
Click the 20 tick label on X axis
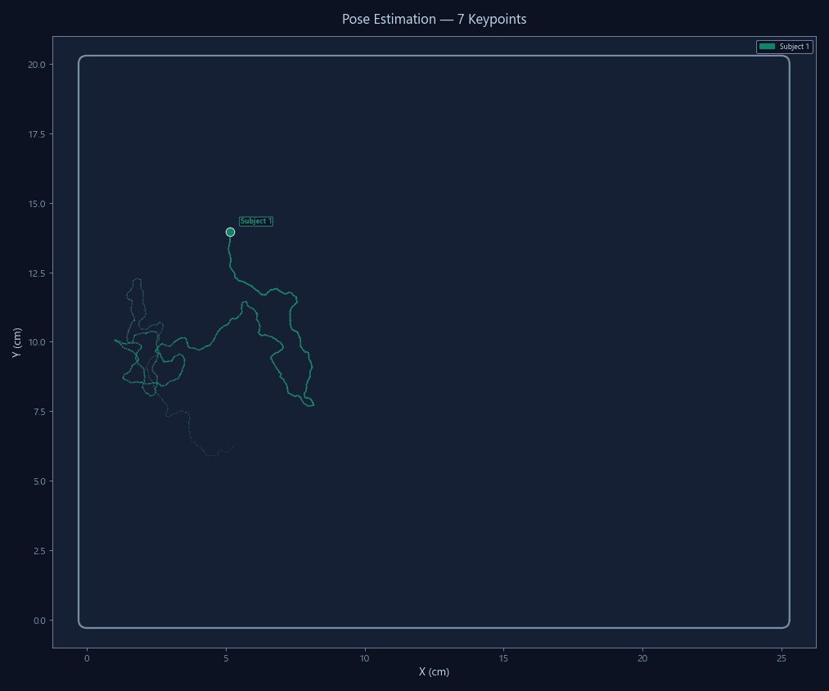642,658
